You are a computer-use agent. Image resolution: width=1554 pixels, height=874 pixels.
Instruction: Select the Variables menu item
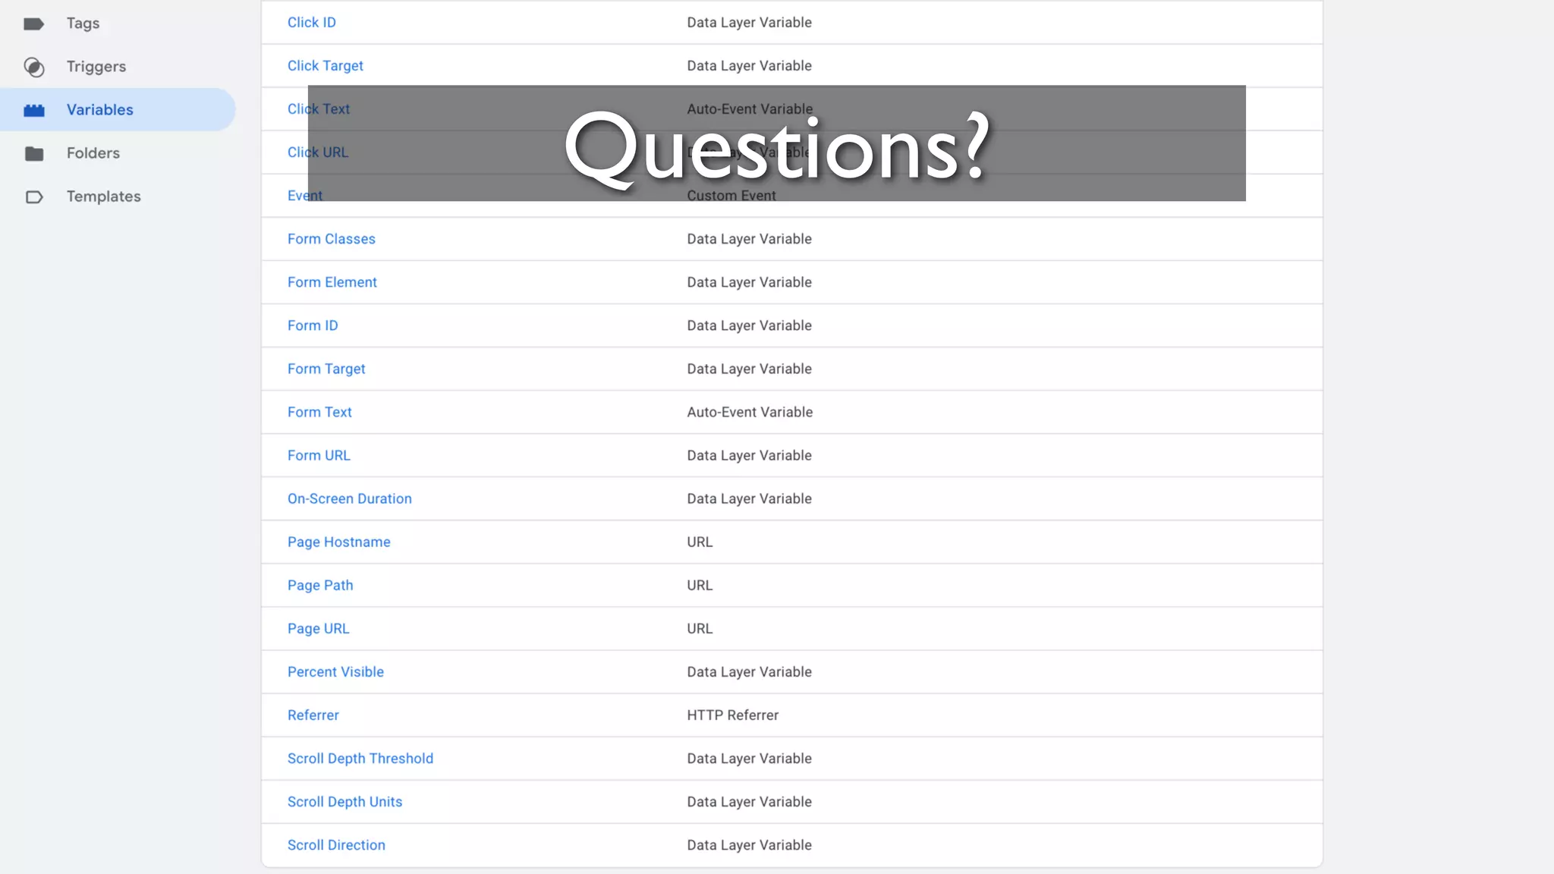point(118,109)
